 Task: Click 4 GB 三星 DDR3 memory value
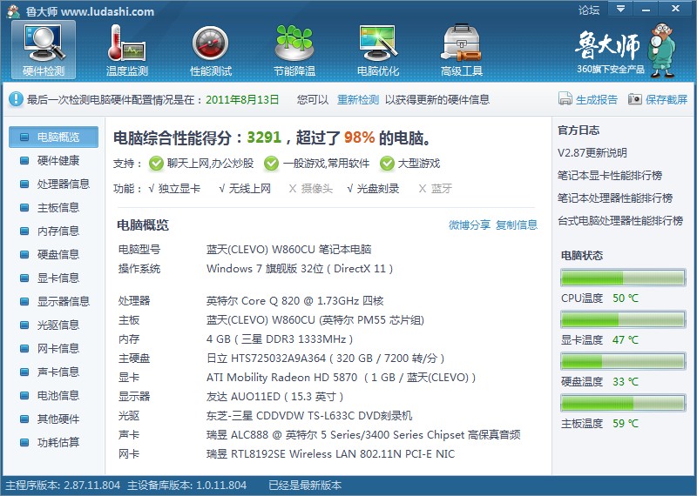tap(280, 339)
